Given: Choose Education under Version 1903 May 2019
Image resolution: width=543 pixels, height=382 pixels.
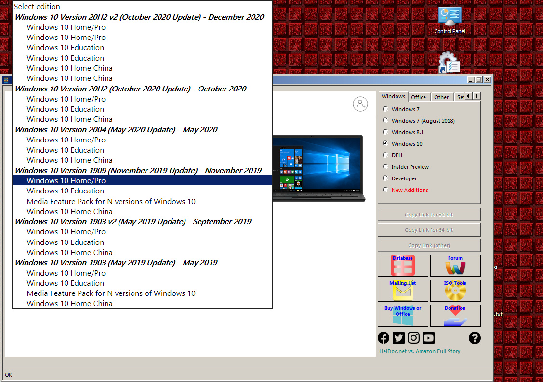Looking at the screenshot, I should click(142, 283).
